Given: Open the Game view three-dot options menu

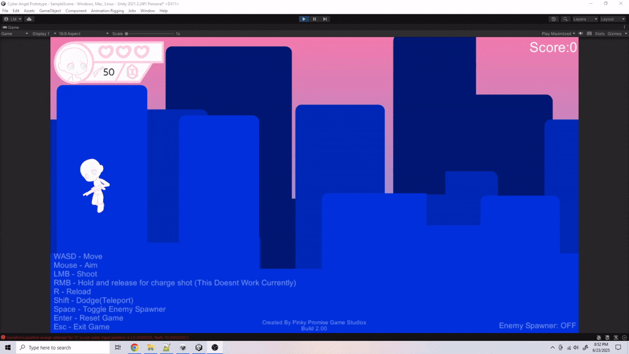Looking at the screenshot, I should 624,27.
